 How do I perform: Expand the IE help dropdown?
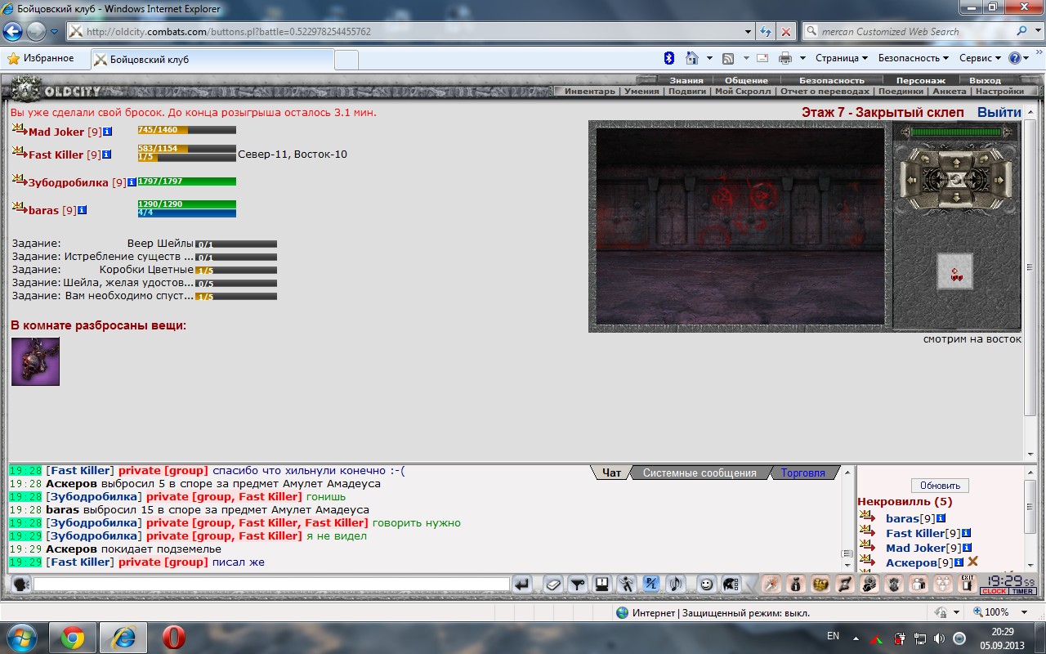(1026, 58)
